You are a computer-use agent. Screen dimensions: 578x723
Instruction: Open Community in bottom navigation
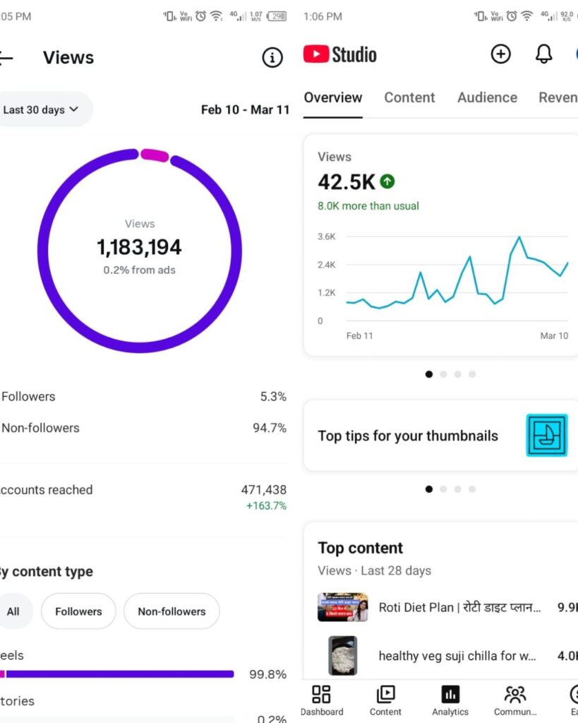(515, 700)
